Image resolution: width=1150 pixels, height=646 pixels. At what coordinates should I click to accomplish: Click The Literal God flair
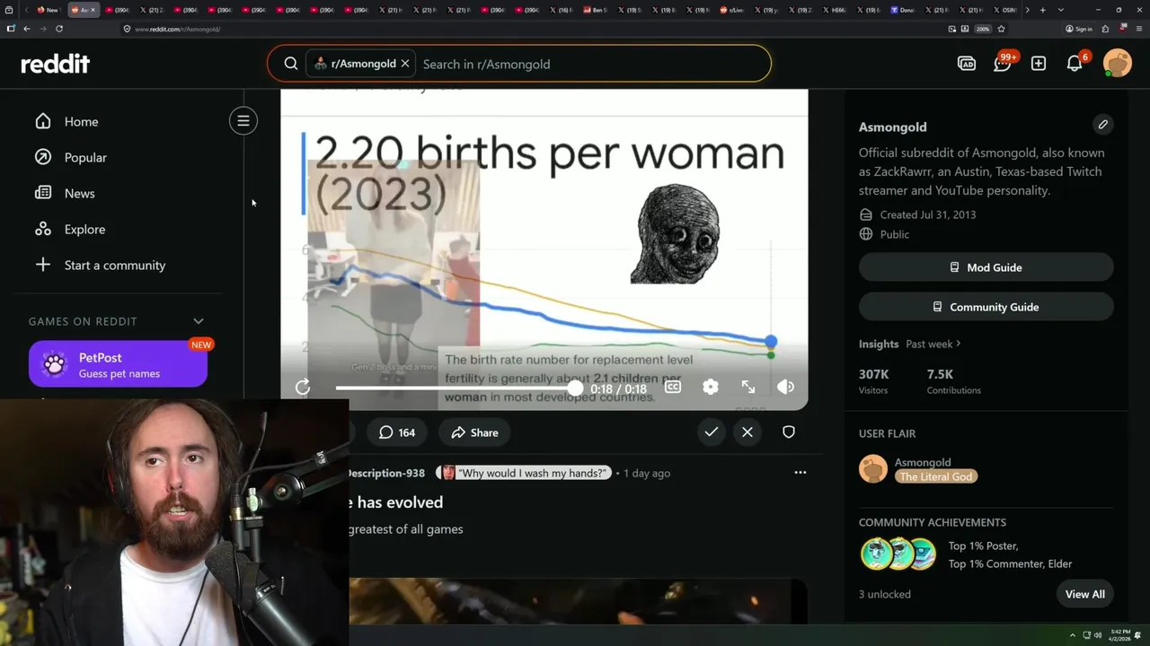tap(936, 476)
